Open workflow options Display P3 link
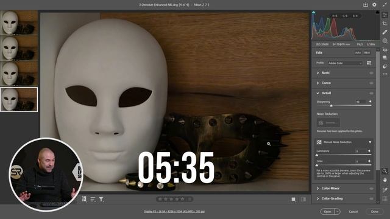 click(x=174, y=212)
